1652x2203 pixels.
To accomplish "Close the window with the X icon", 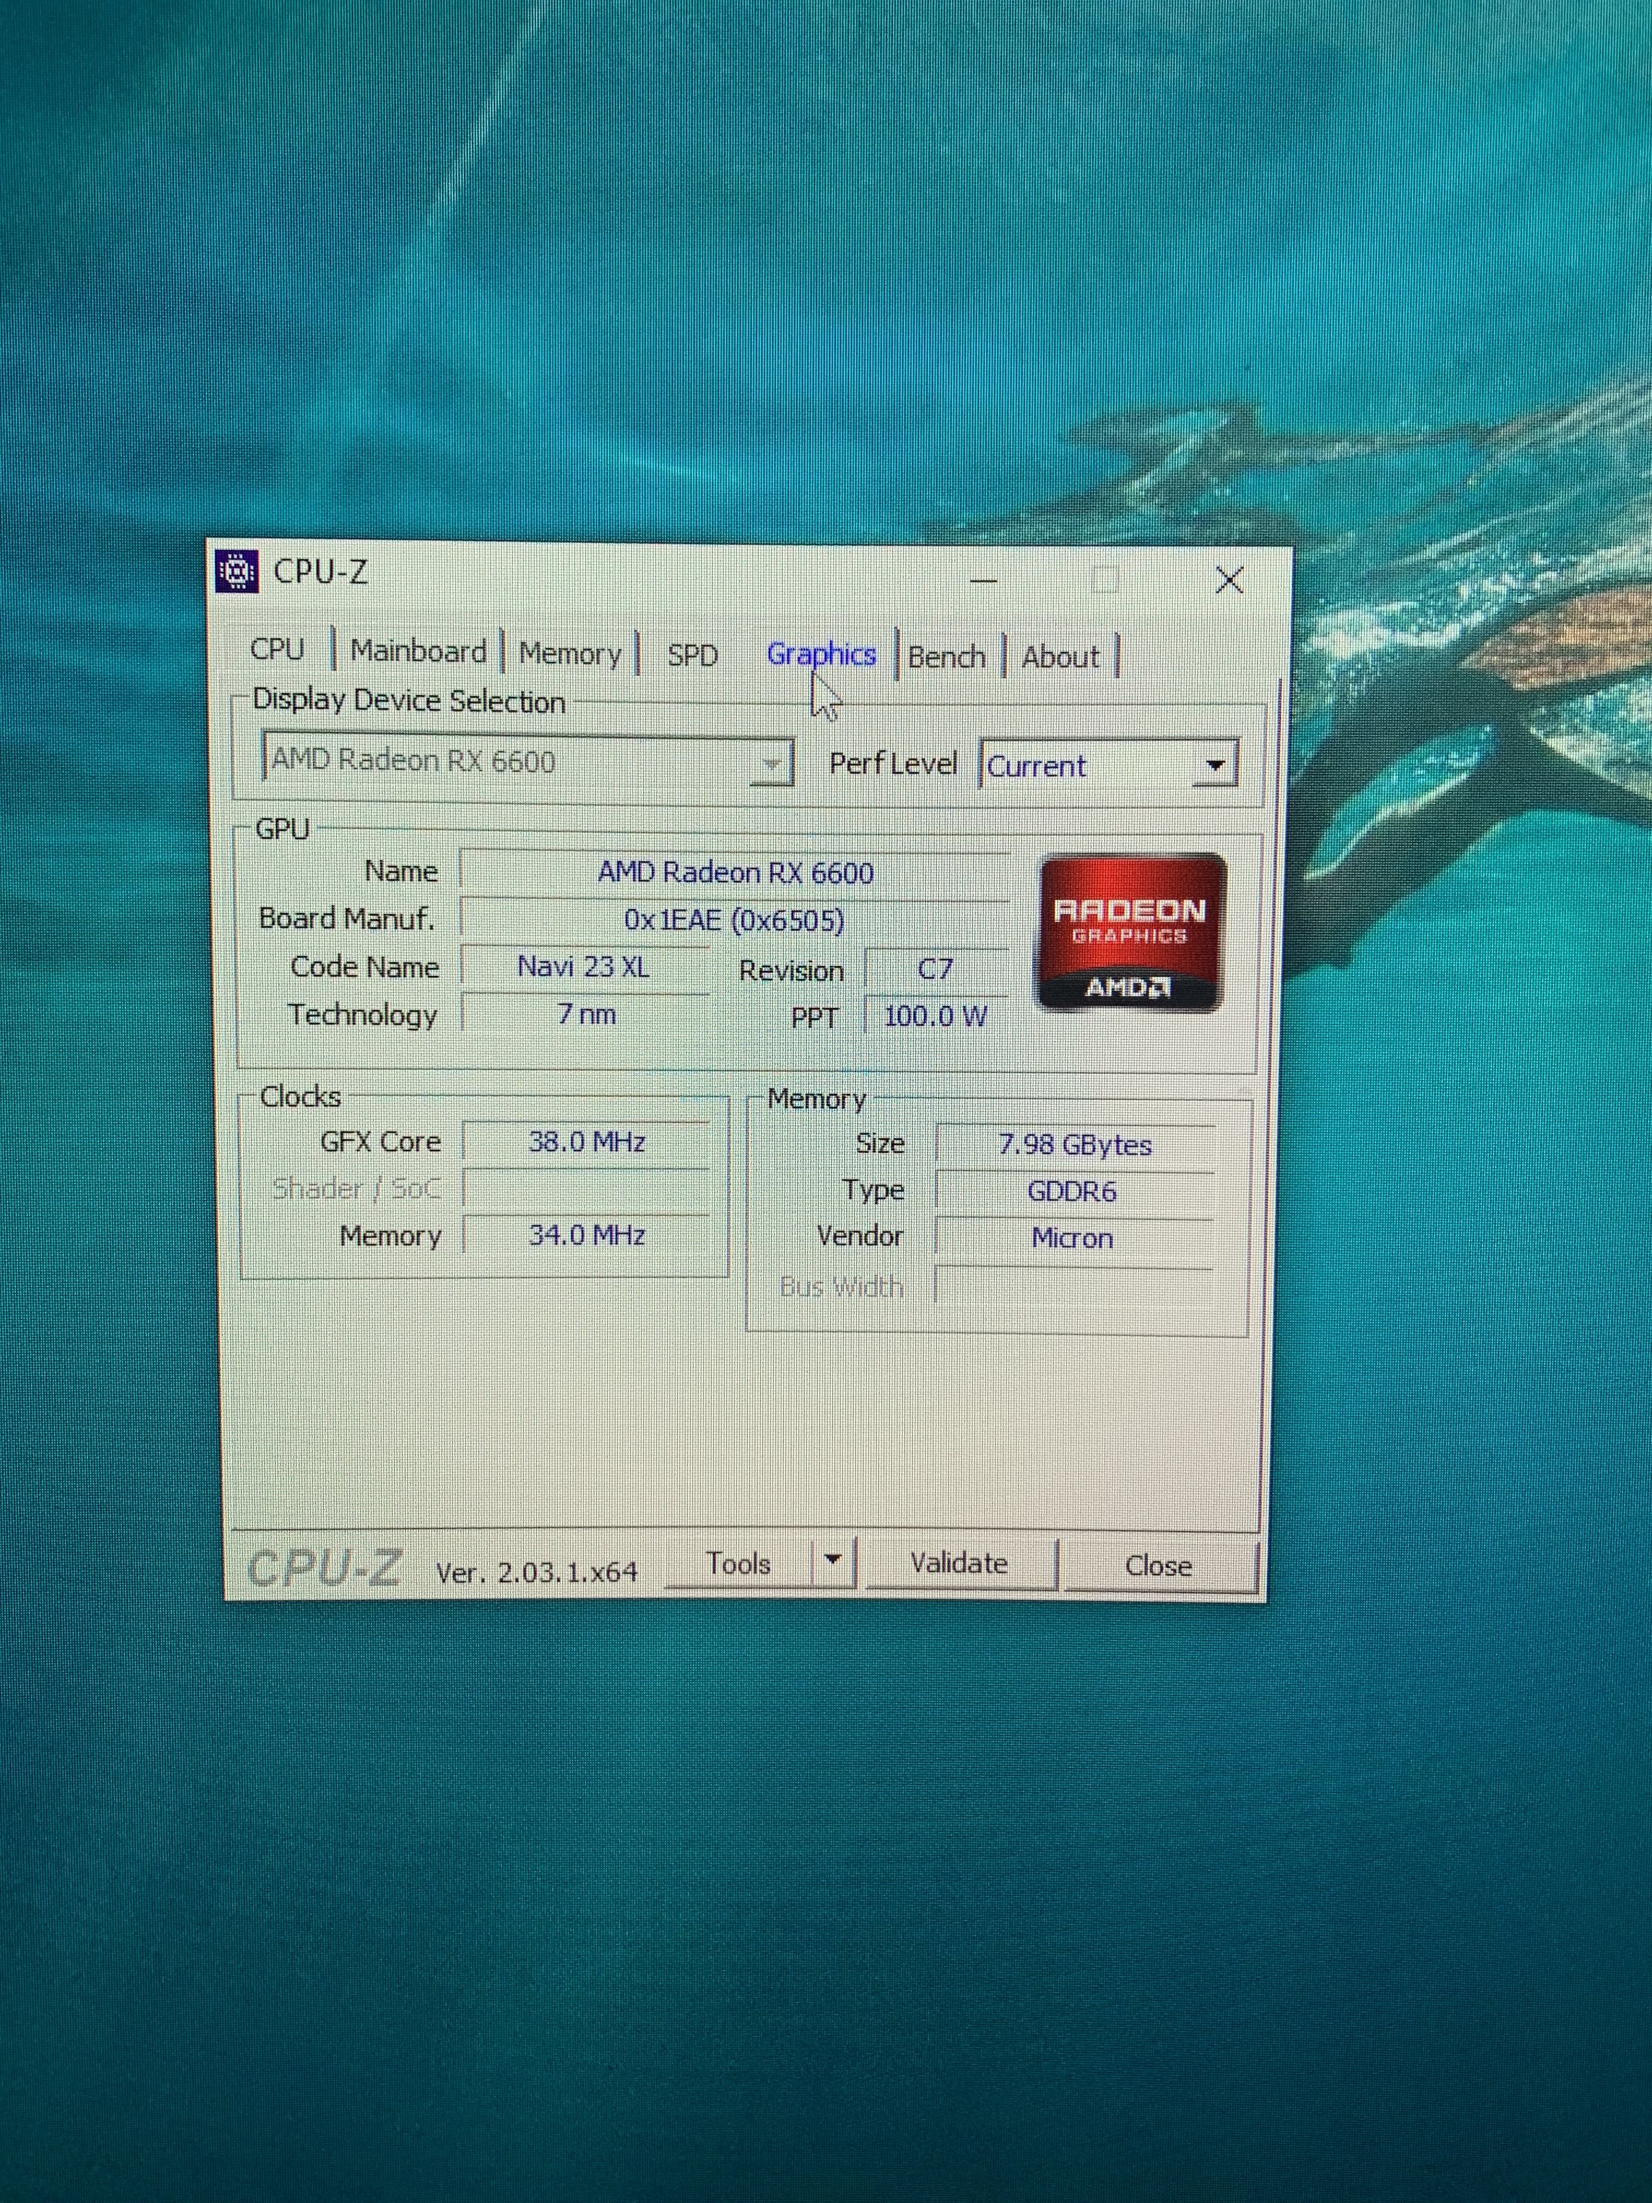I will 1229,580.
